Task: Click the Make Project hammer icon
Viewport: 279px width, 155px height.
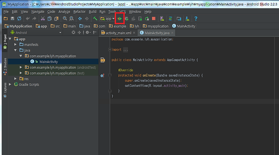Action: (x=95, y=19)
